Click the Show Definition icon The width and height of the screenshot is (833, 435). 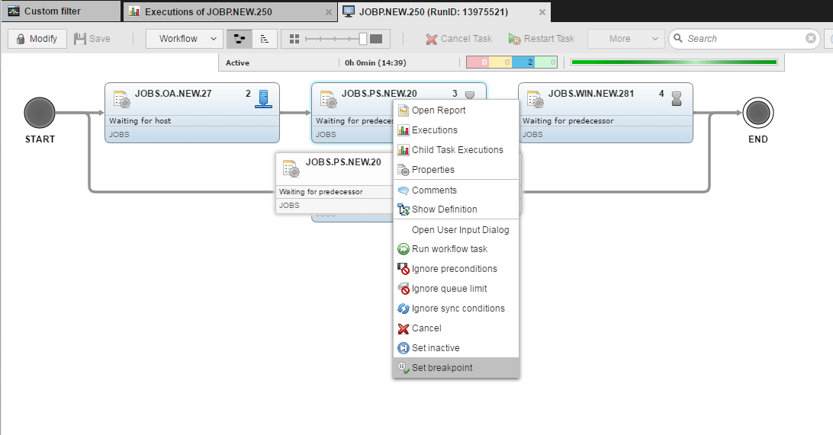(x=404, y=210)
